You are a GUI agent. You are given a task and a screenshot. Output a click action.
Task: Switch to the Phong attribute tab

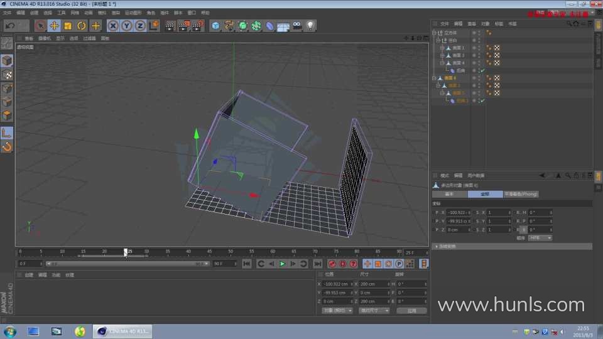tap(521, 194)
